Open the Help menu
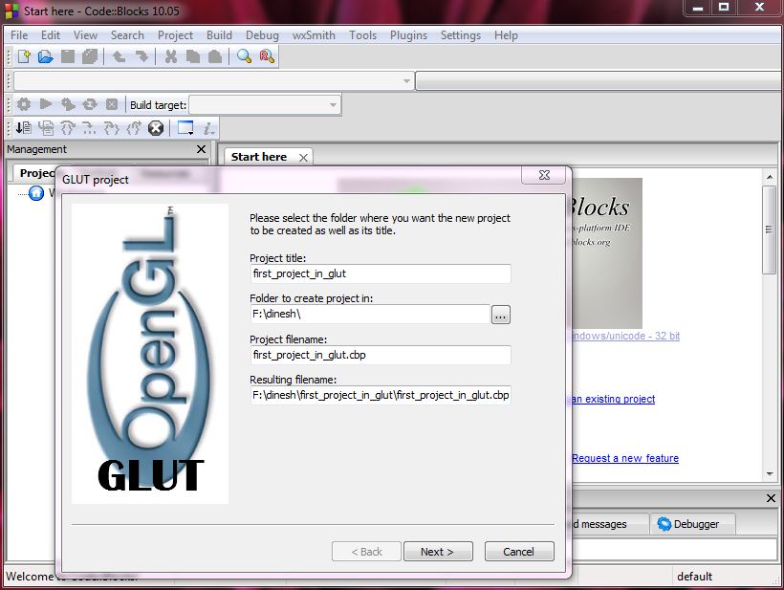The height and width of the screenshot is (590, 784). coord(506,35)
